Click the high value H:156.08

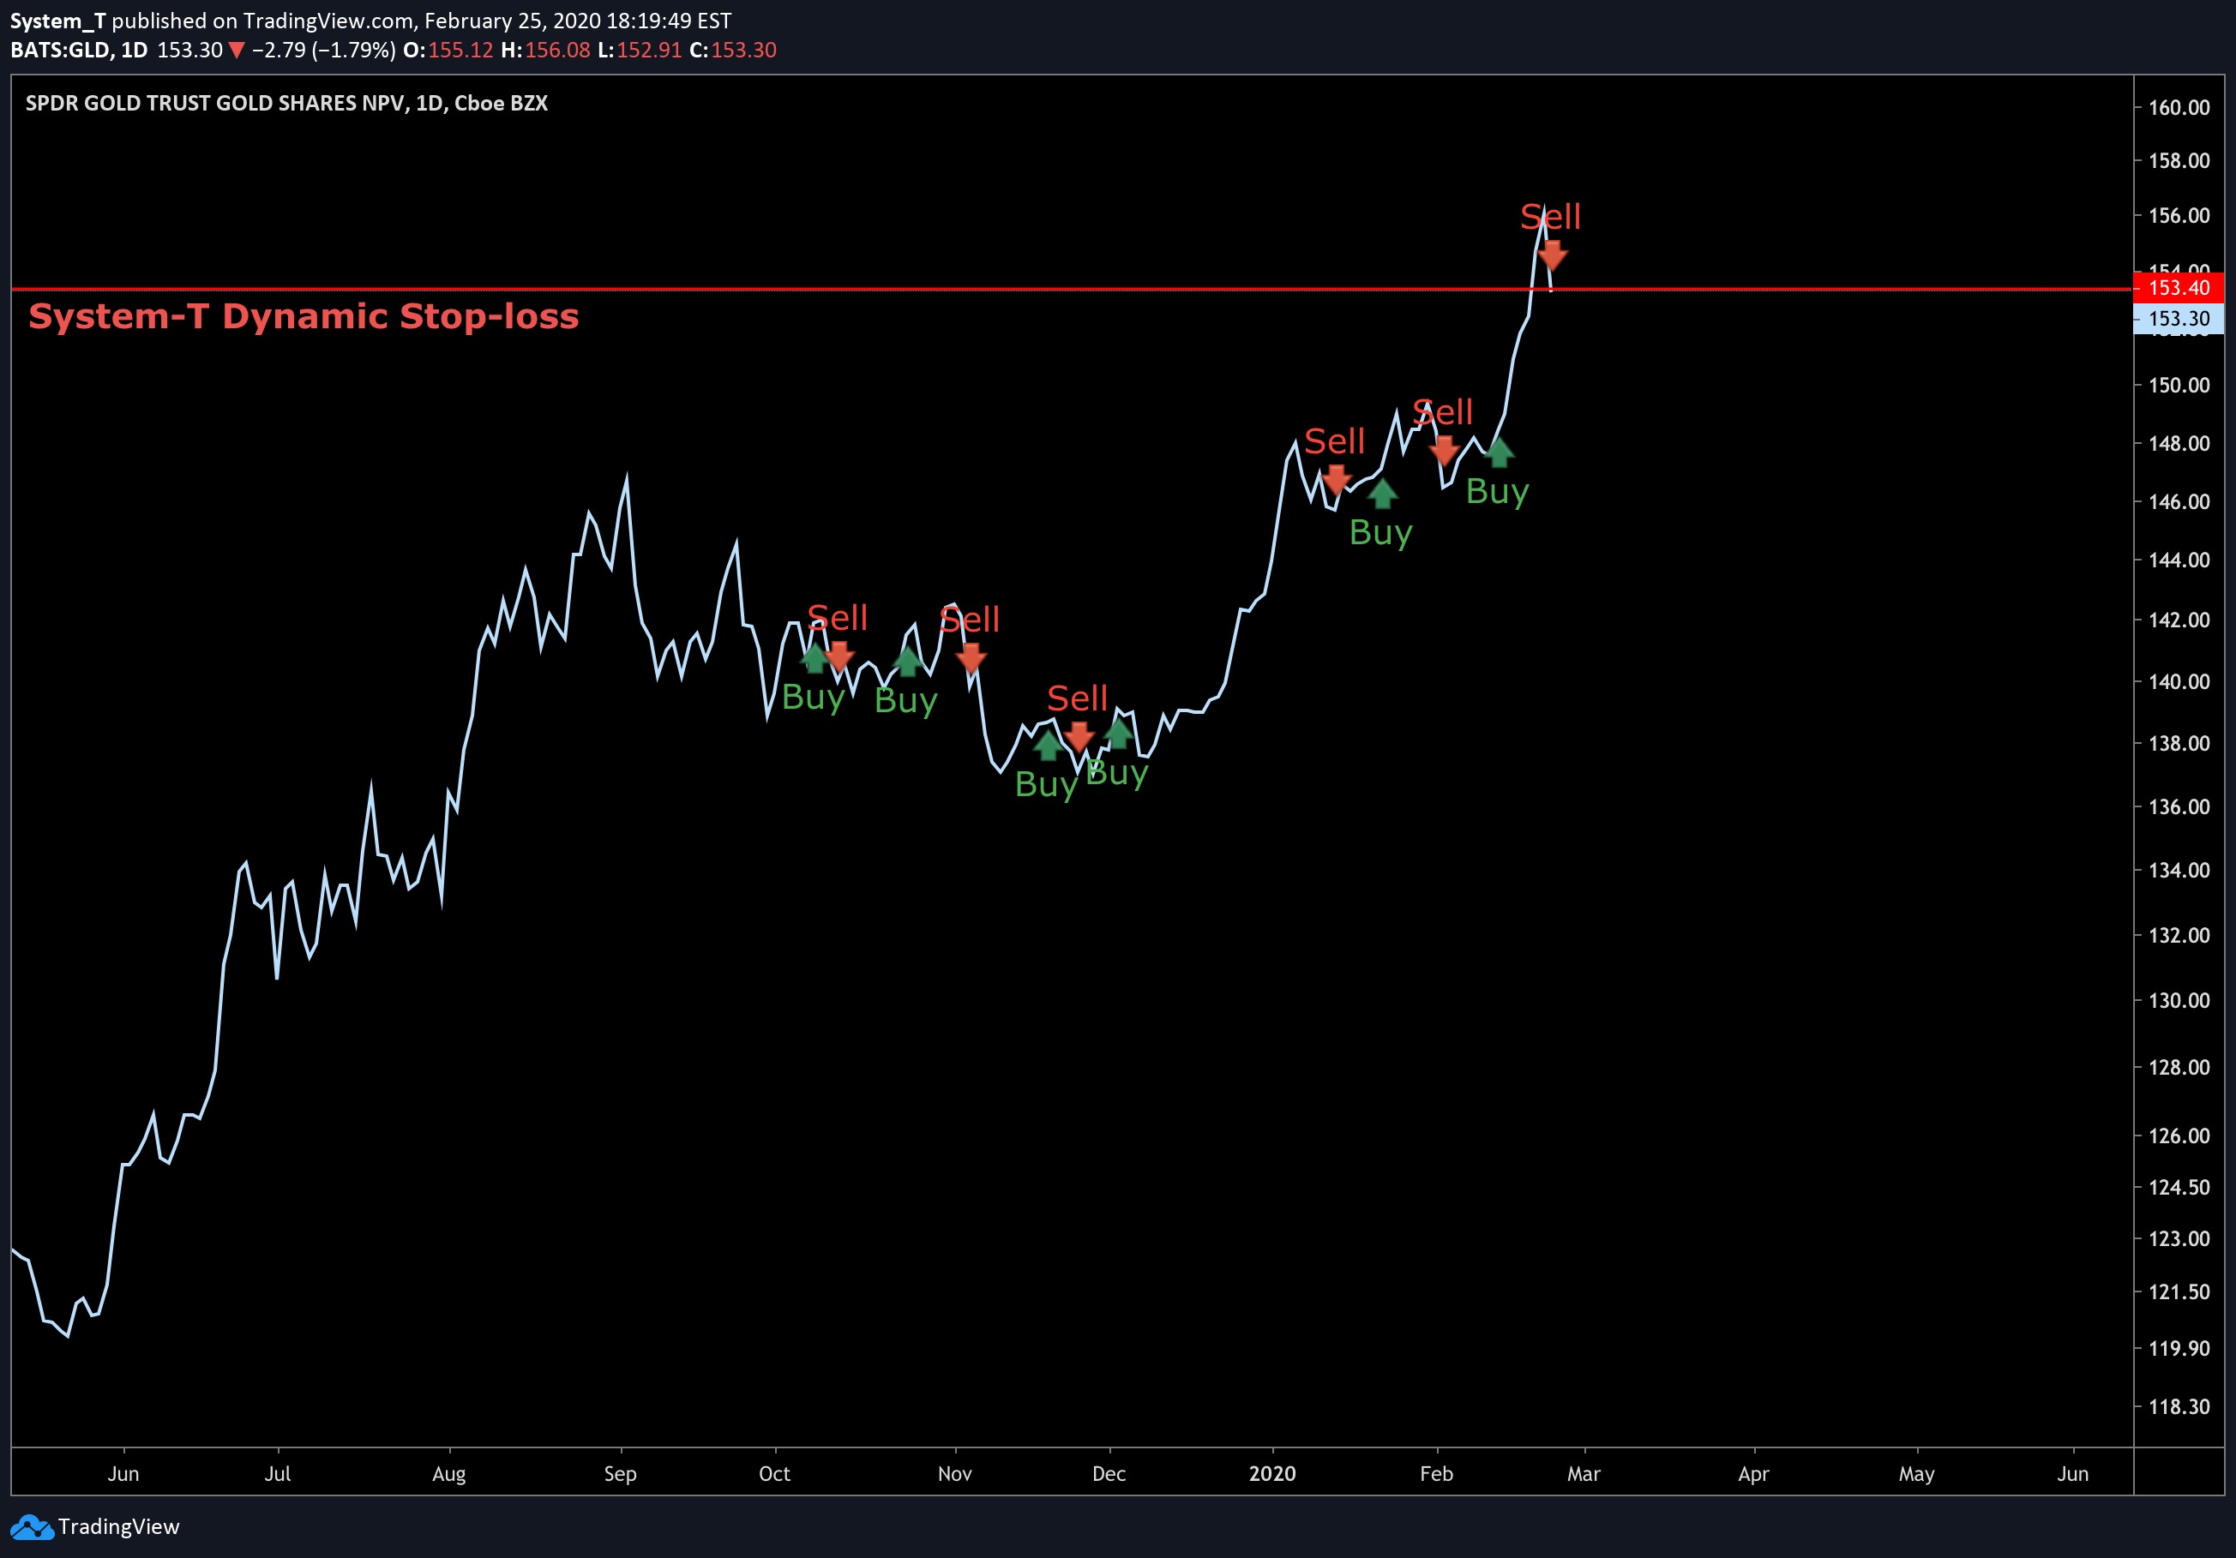click(545, 50)
